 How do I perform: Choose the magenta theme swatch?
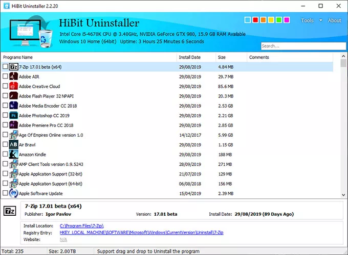(287, 20)
